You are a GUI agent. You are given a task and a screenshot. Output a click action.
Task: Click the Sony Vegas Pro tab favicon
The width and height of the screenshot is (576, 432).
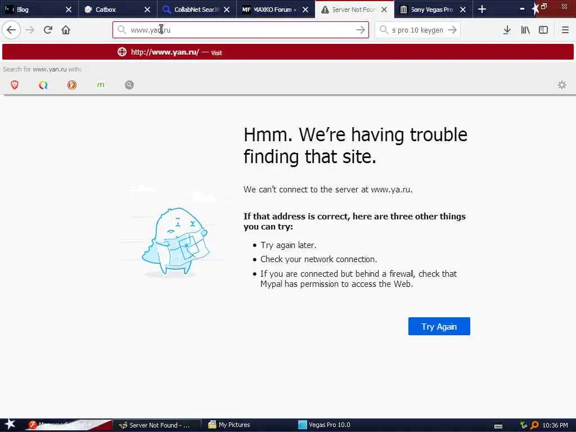click(403, 10)
